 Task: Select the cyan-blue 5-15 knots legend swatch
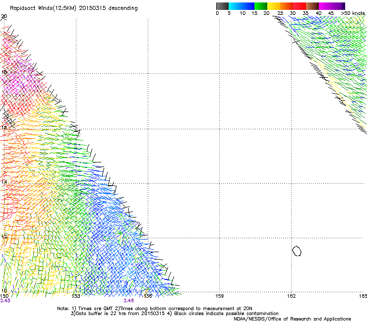pyautogui.click(x=242, y=6)
